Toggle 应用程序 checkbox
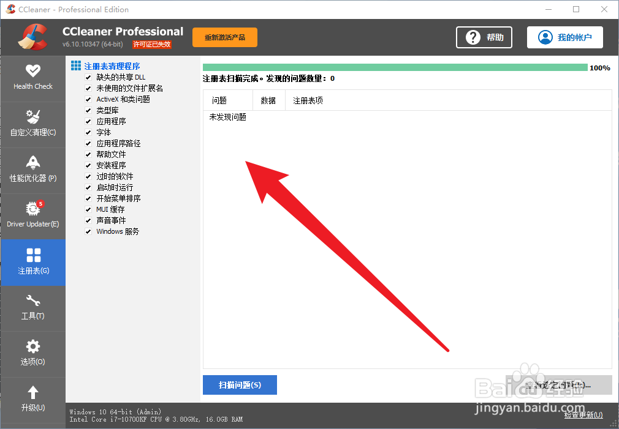This screenshot has height=429, width=619. [88, 121]
